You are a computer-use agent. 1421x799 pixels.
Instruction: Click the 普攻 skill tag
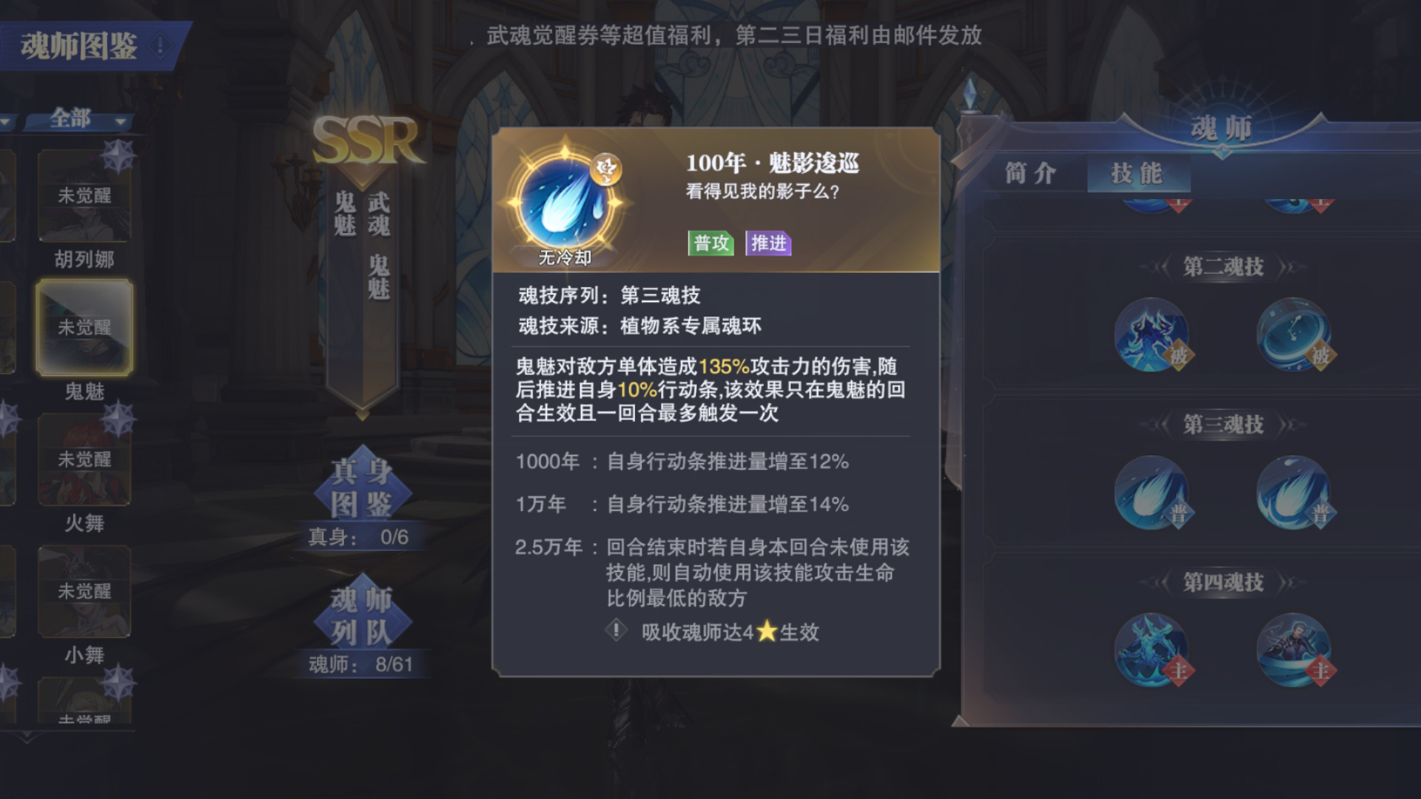point(711,243)
